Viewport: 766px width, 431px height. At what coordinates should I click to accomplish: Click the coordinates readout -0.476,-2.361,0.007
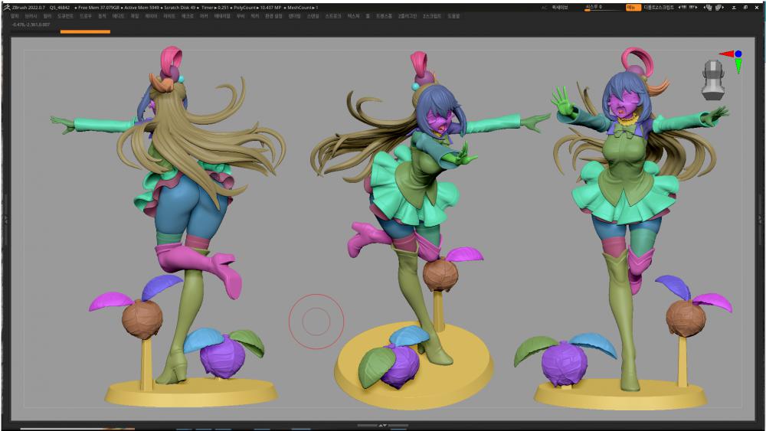[31, 24]
